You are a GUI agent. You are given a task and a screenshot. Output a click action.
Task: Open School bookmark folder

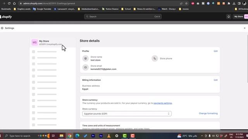(126, 9)
